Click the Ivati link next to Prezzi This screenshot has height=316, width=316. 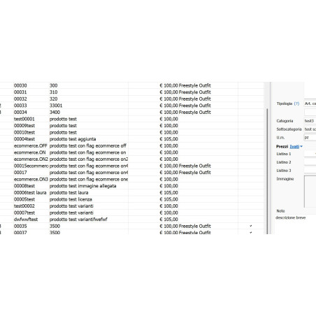pos(294,147)
